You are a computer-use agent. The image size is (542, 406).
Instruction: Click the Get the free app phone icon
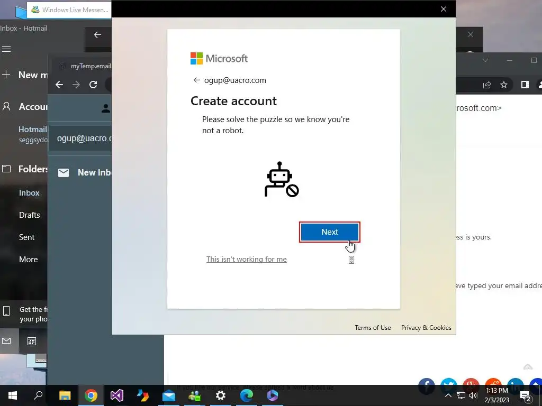6,311
